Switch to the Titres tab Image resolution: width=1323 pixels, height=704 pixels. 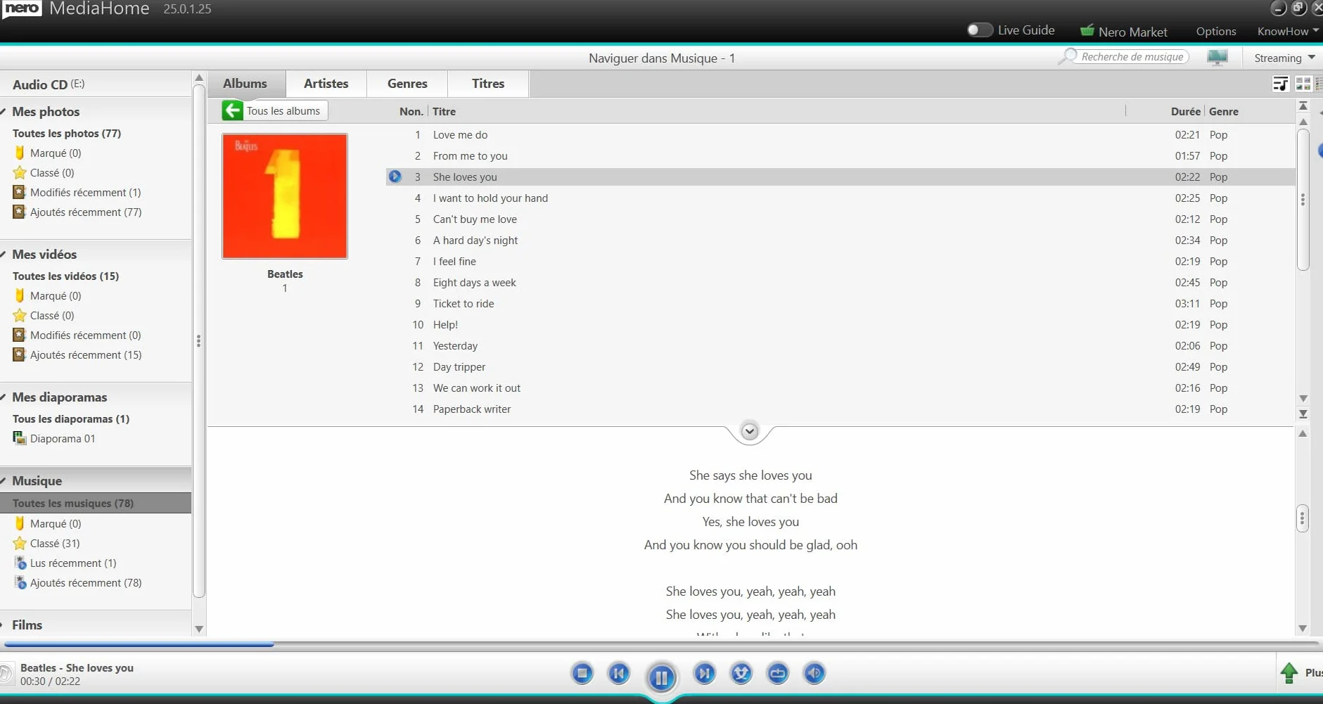pos(488,84)
